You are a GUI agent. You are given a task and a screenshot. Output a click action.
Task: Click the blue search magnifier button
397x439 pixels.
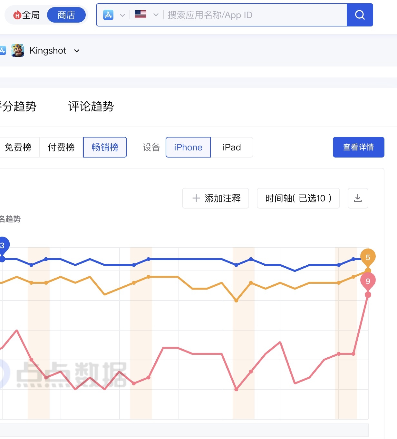[360, 15]
